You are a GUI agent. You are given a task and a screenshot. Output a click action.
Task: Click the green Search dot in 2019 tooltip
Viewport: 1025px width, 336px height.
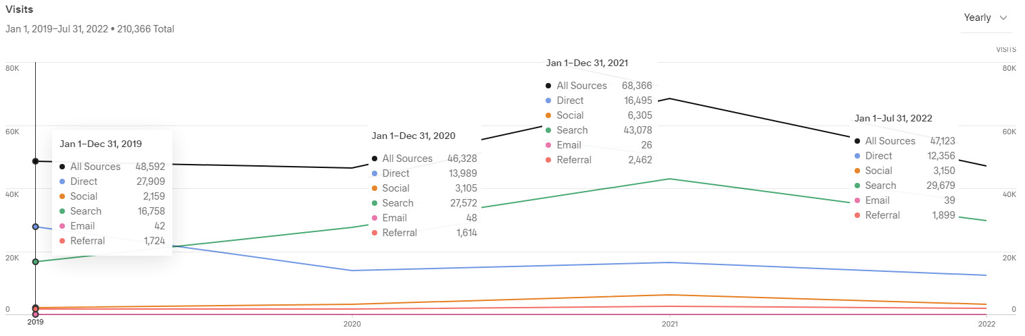pyautogui.click(x=63, y=211)
